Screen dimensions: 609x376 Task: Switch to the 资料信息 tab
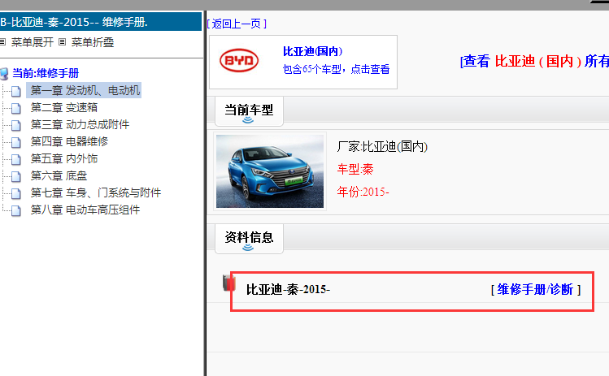(x=249, y=239)
